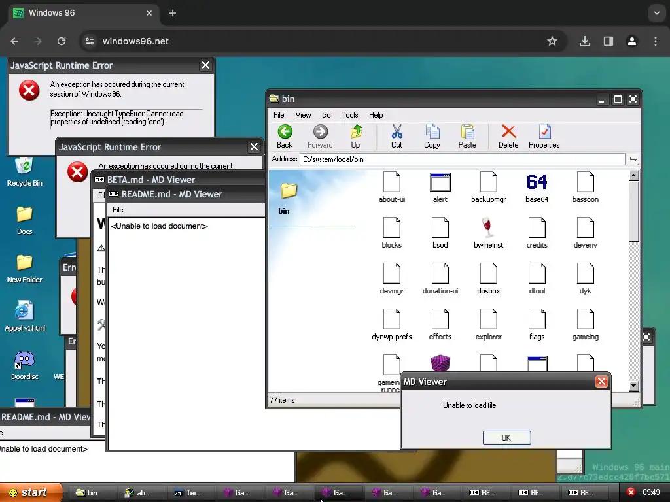
Task: Click OK in MD Viewer dialog
Action: 507,437
